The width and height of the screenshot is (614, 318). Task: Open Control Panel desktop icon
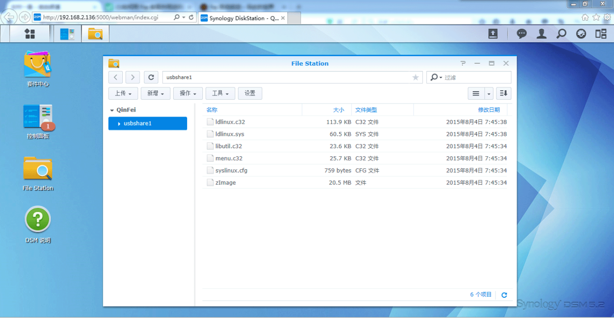(38, 117)
